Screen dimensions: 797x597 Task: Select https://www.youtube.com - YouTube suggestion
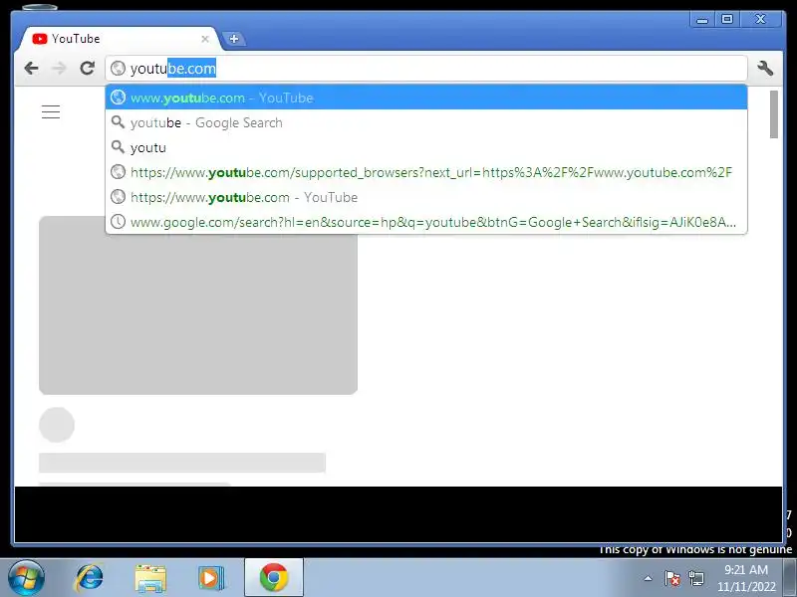click(426, 197)
